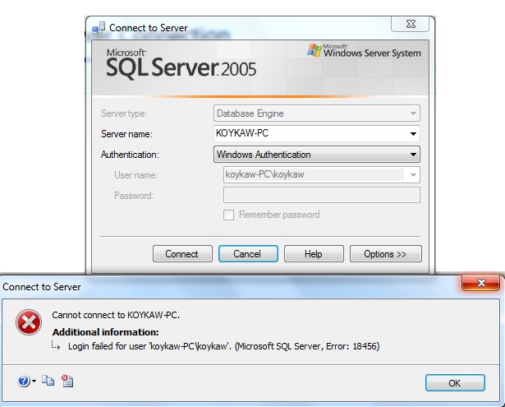
Task: Click the red error icon
Action: 29,322
